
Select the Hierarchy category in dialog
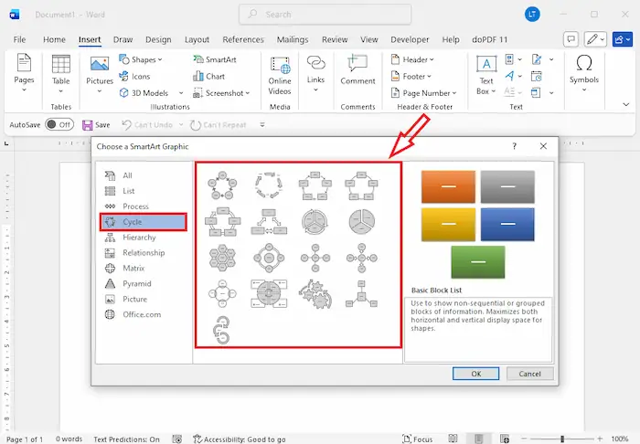(141, 238)
